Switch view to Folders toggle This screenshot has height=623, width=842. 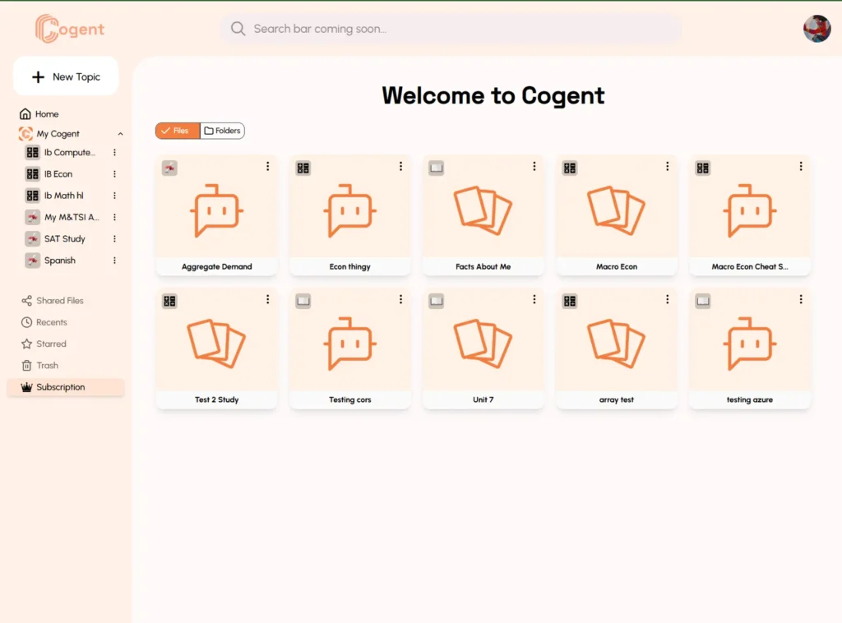223,131
